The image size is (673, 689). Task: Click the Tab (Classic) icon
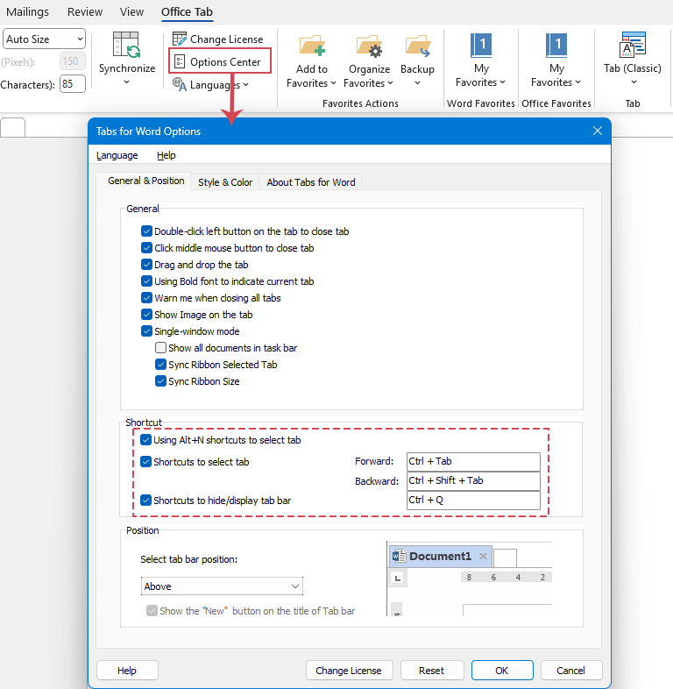point(633,46)
